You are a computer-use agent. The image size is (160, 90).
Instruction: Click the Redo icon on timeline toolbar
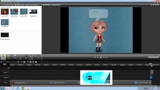(24, 62)
